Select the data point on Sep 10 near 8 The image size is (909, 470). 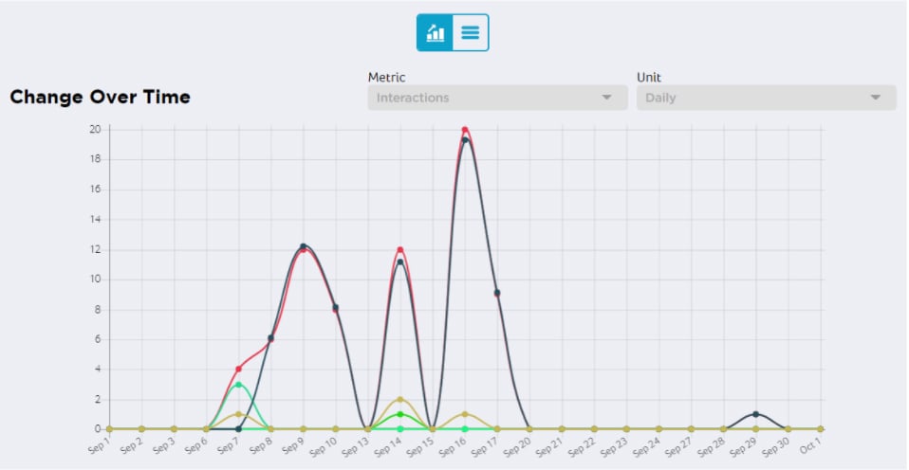336,307
